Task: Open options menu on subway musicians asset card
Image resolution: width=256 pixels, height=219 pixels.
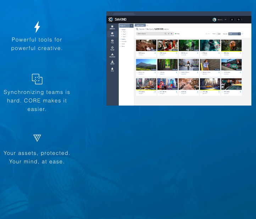Action: point(176,53)
